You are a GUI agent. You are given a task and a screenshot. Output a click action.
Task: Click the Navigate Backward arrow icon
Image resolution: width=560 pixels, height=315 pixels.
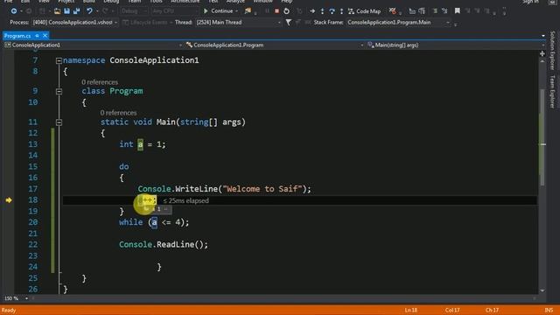click(x=14, y=11)
